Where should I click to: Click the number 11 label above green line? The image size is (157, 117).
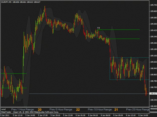(x=98, y=28)
